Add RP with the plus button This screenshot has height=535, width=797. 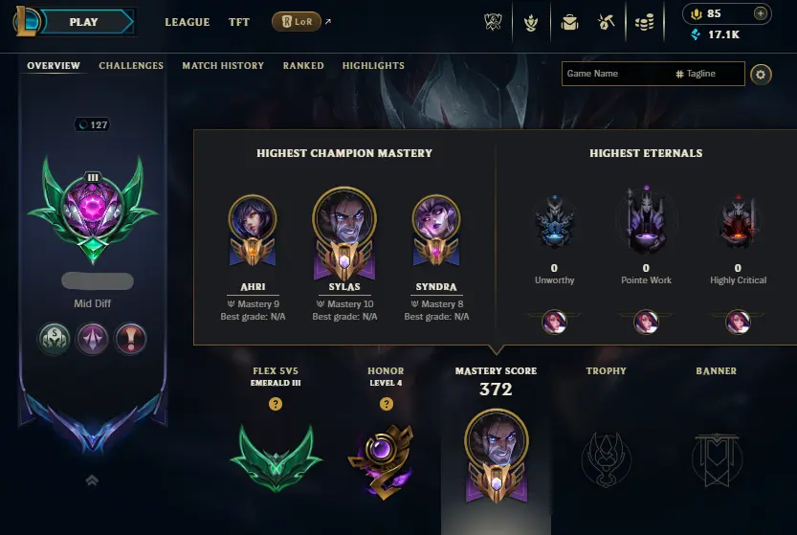[760, 13]
